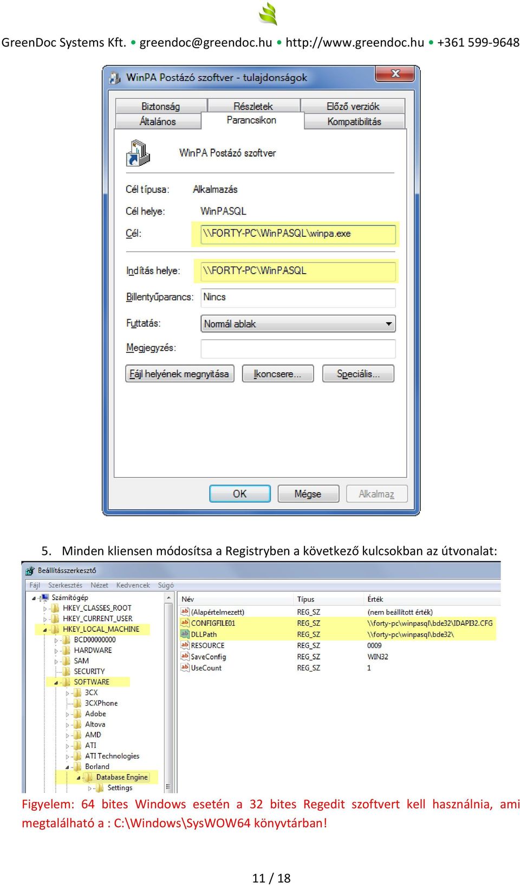The height and width of the screenshot is (886, 520).
Task: Open the Futtatás Normál ablak dropdown
Action: (x=298, y=324)
